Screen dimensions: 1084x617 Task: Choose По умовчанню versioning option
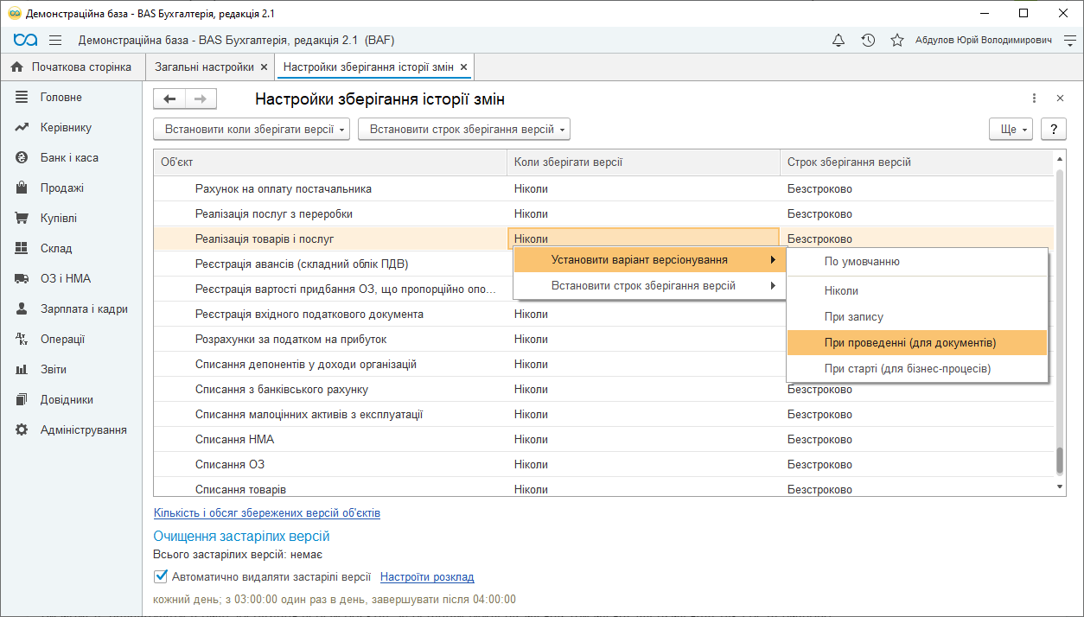pos(917,262)
